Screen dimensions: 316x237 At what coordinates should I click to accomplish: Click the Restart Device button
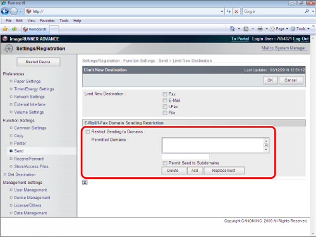[39, 62]
